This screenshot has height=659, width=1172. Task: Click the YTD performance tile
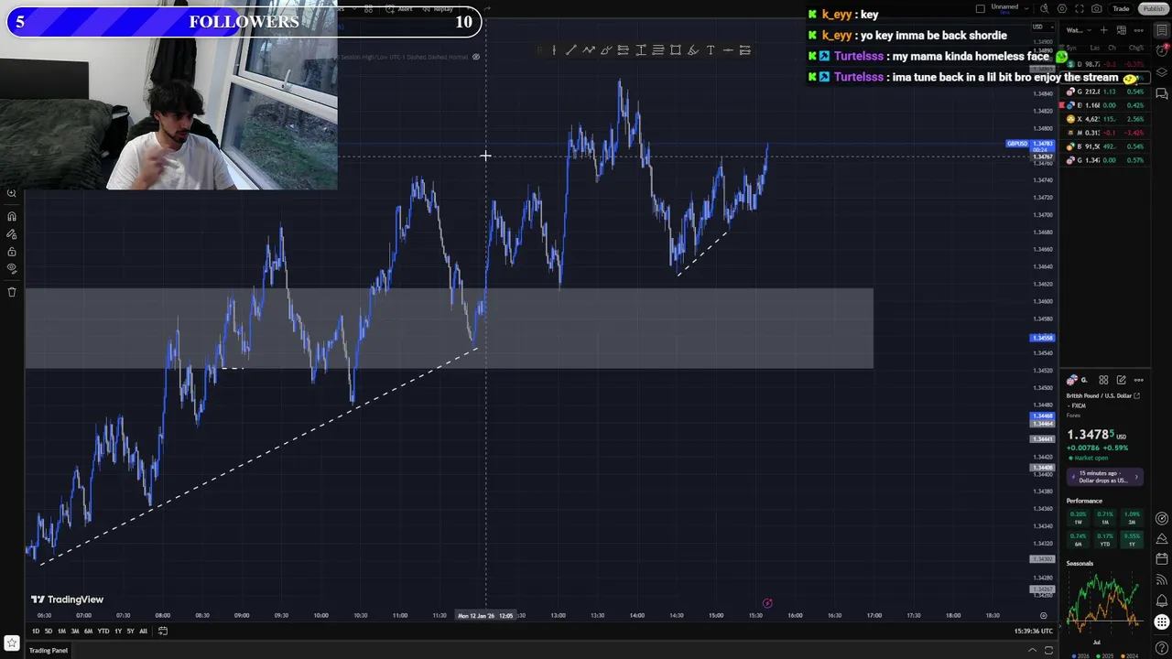point(1105,540)
